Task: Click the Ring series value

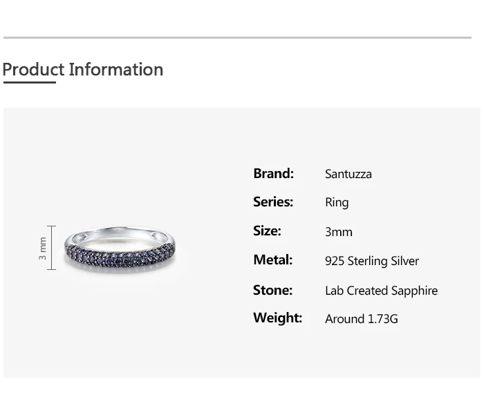Action: 337,203
